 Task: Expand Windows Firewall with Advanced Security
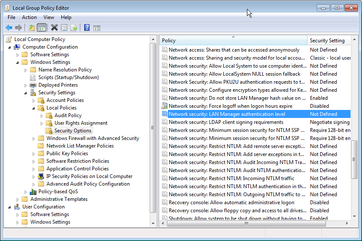click(x=33, y=138)
